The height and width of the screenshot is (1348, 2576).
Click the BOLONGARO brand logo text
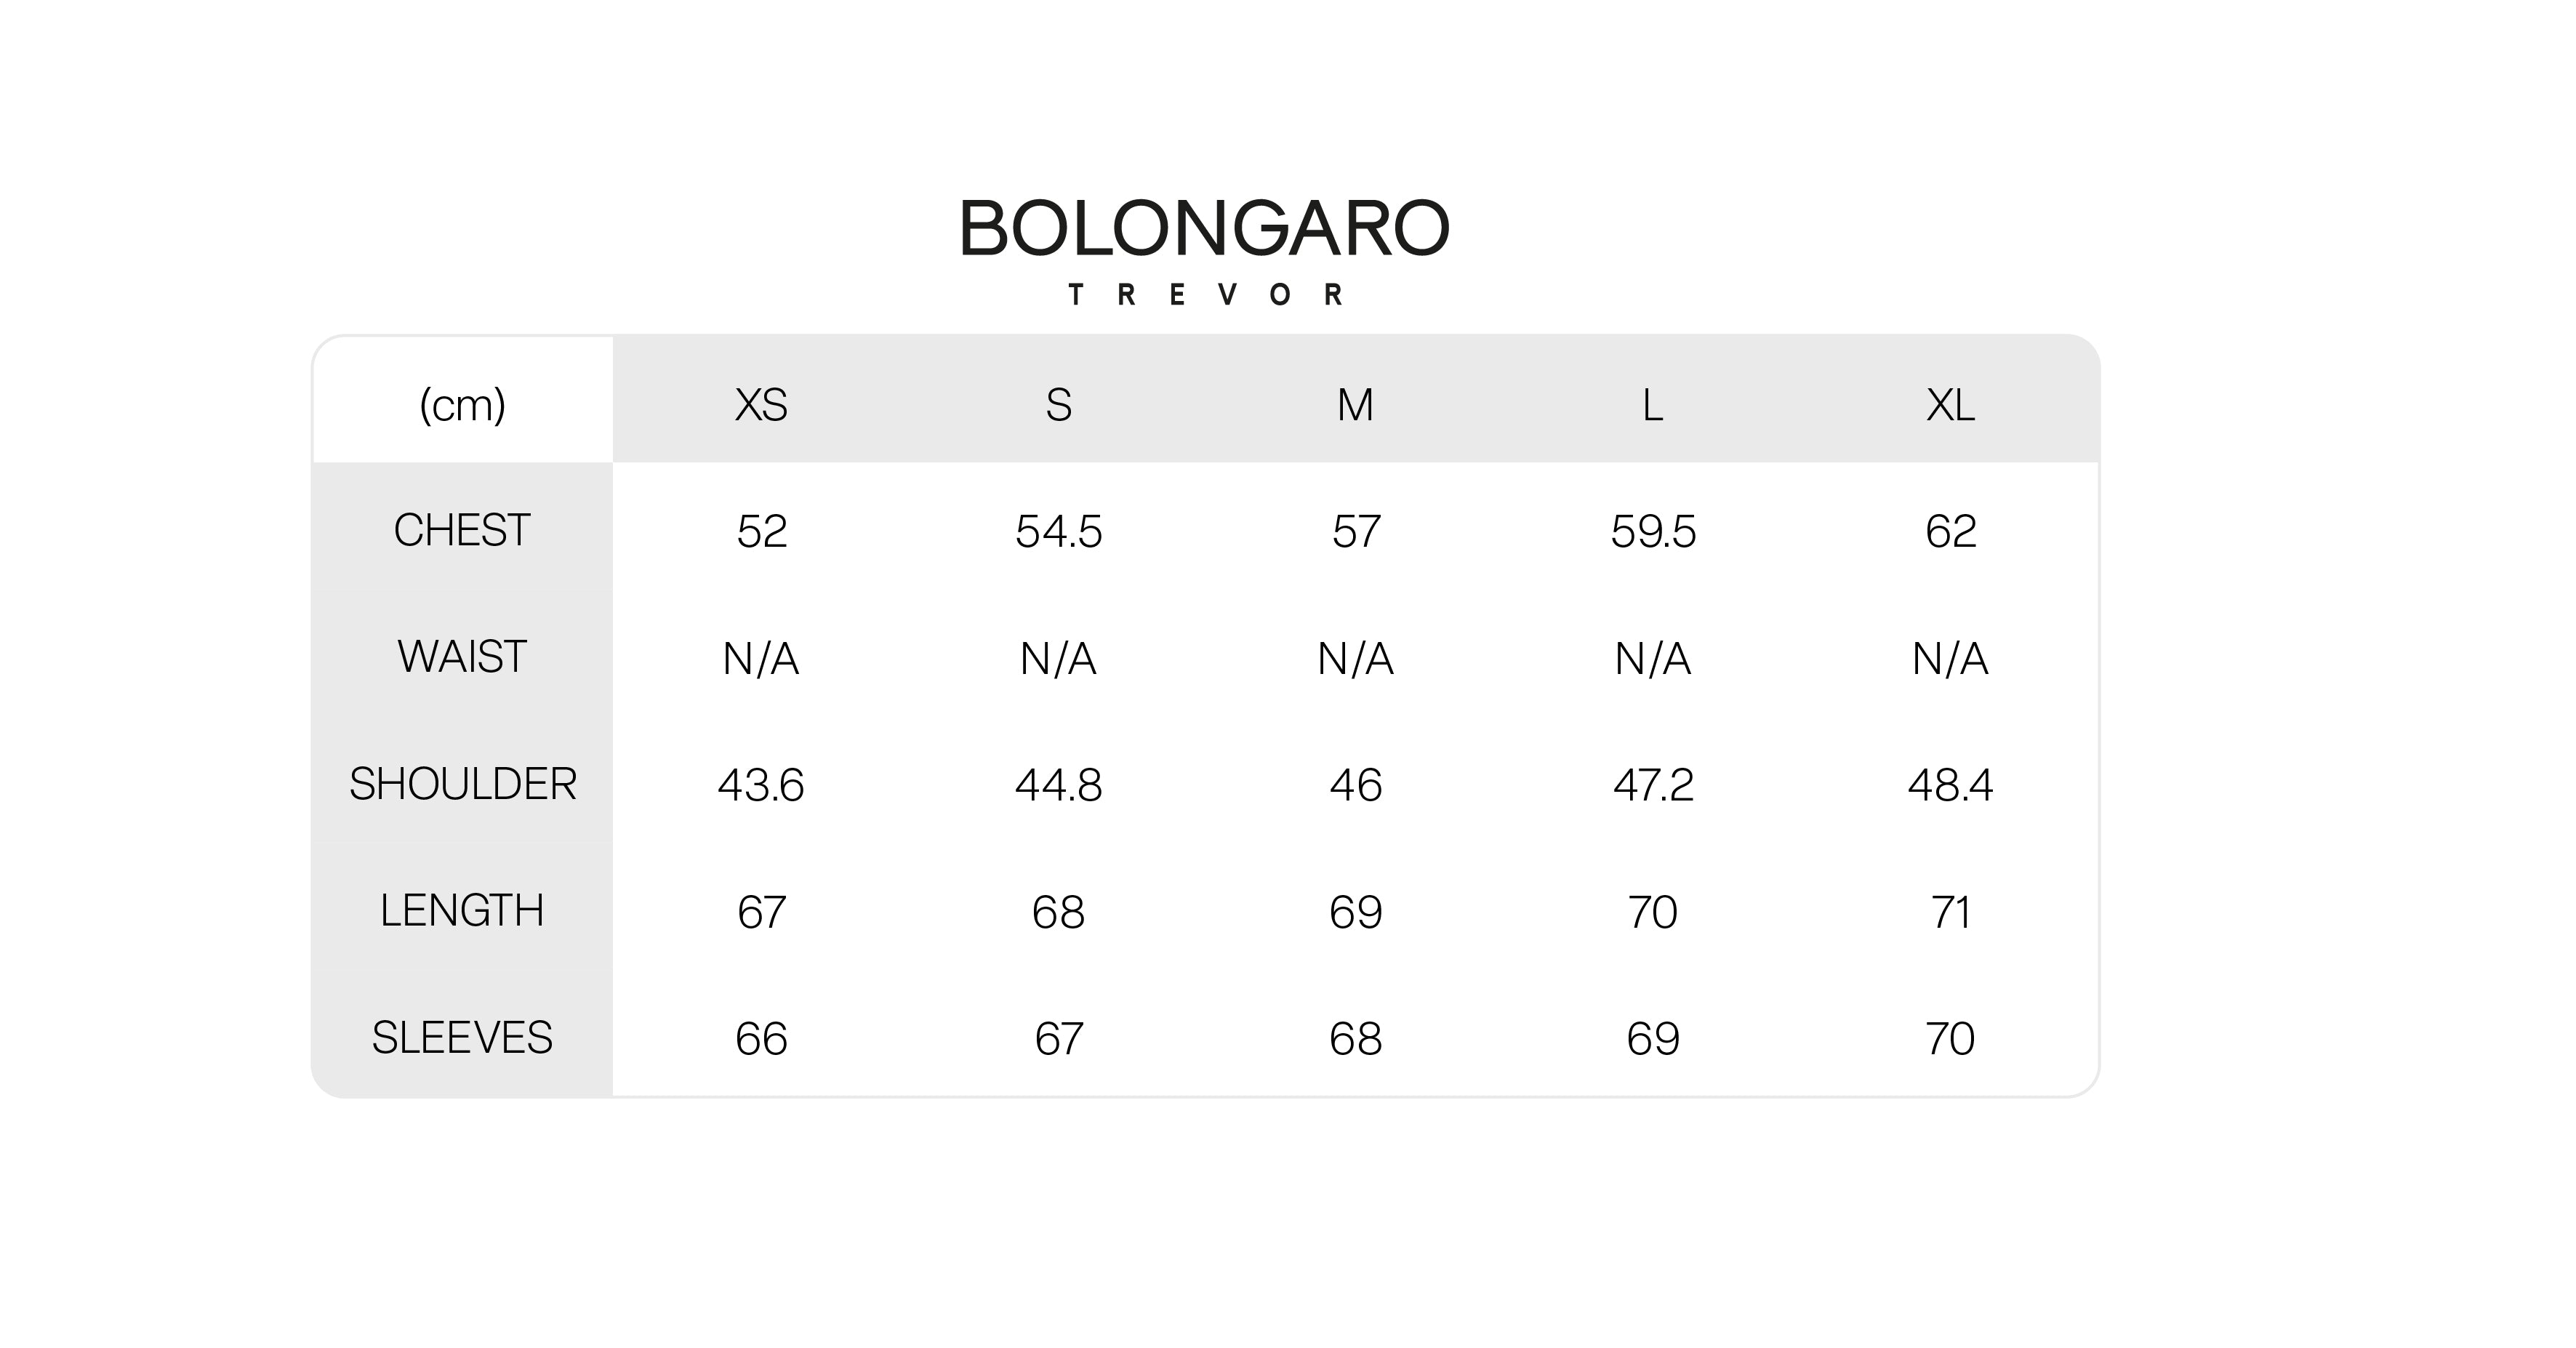tap(1204, 228)
